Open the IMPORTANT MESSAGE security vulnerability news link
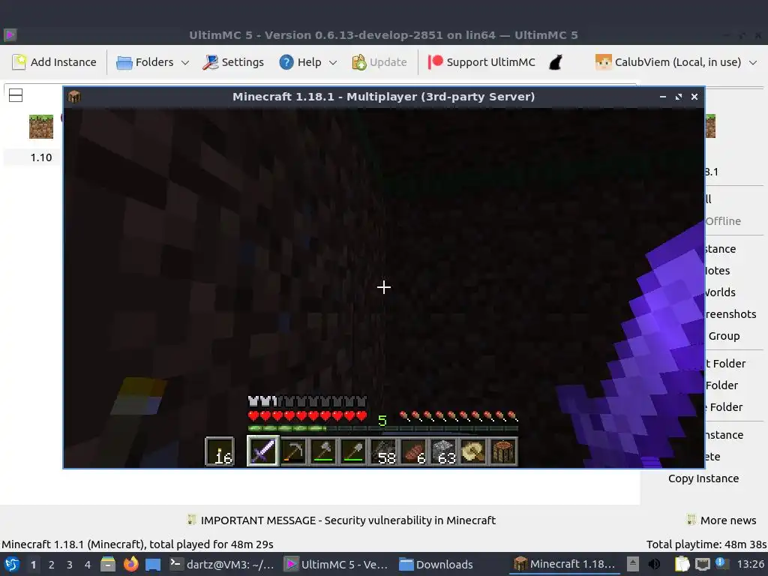This screenshot has height=576, width=768. tap(341, 520)
